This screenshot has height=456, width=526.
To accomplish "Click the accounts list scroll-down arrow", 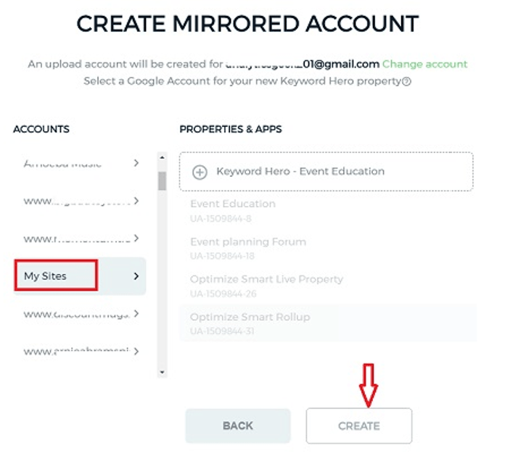I will coord(162,372).
